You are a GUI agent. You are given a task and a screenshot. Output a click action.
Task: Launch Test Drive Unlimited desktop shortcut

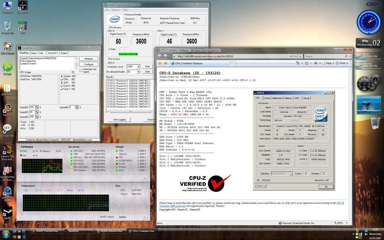(x=7, y=152)
